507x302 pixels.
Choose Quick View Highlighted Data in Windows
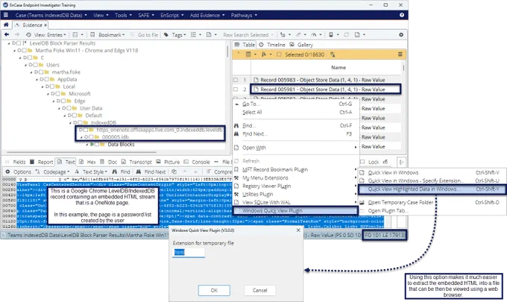(432, 189)
